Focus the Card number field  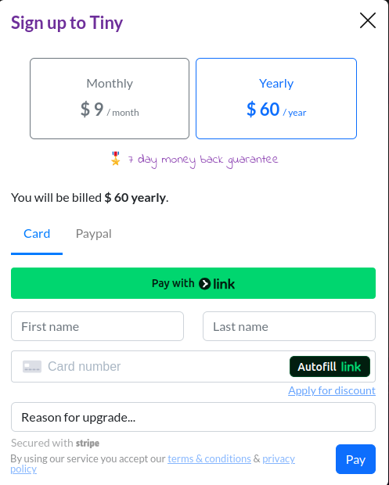pos(149,367)
